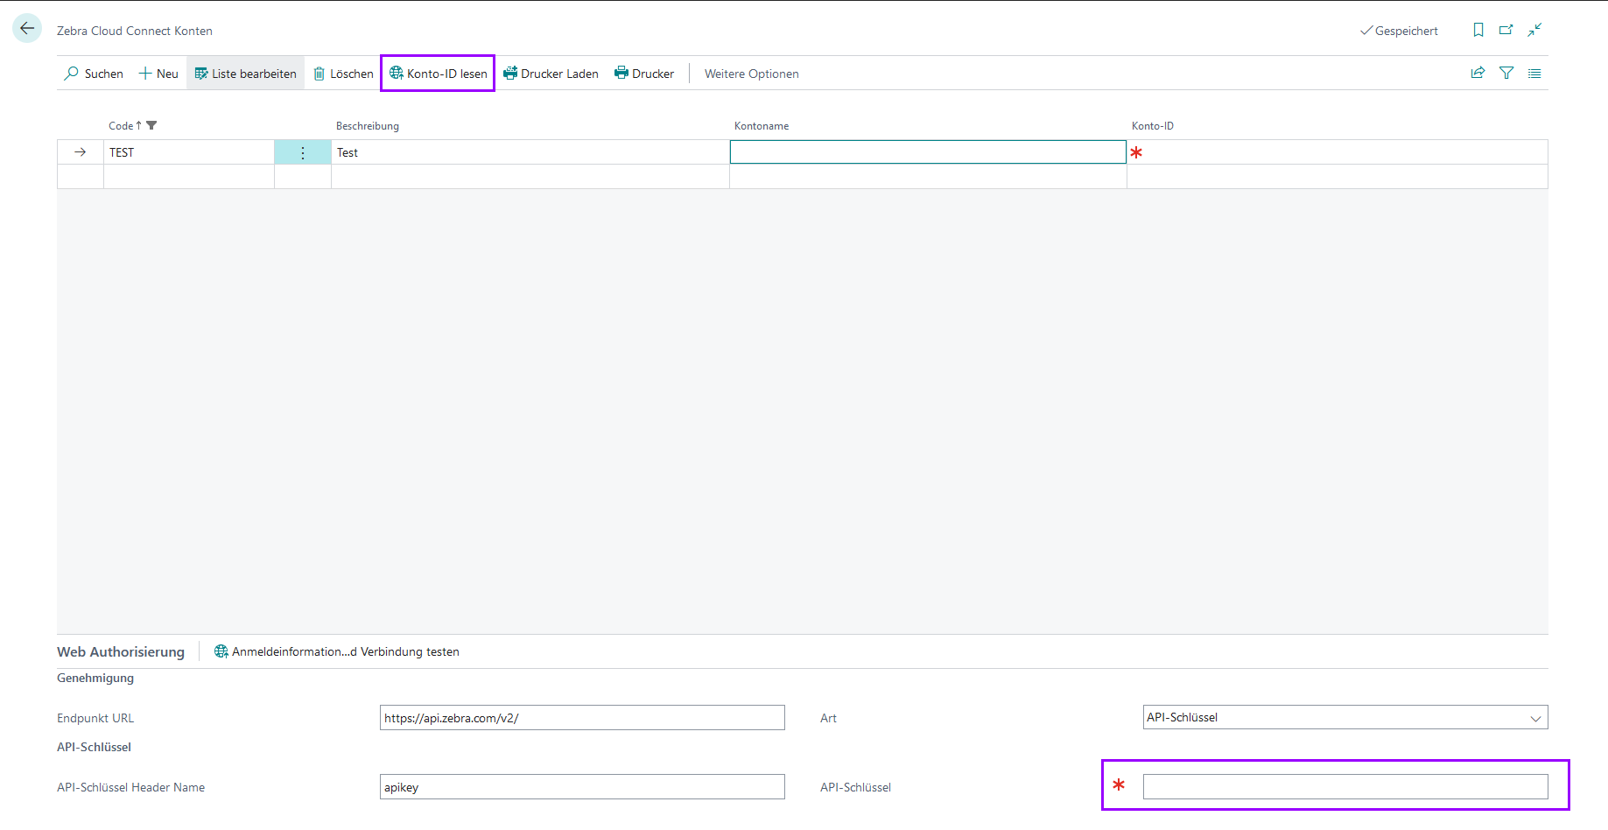Toggle the filter pane icon
Image resolution: width=1608 pixels, height=830 pixels.
(x=1506, y=74)
